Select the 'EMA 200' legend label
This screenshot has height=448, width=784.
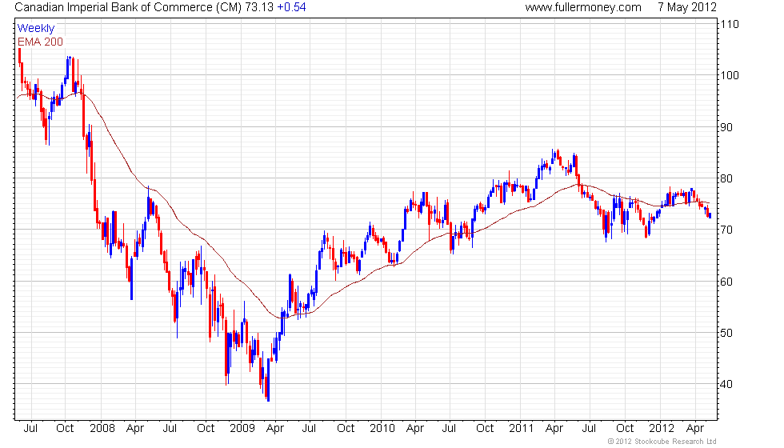[x=40, y=42]
